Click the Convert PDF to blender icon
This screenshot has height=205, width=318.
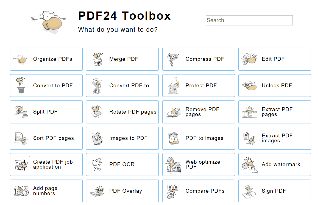97,86
